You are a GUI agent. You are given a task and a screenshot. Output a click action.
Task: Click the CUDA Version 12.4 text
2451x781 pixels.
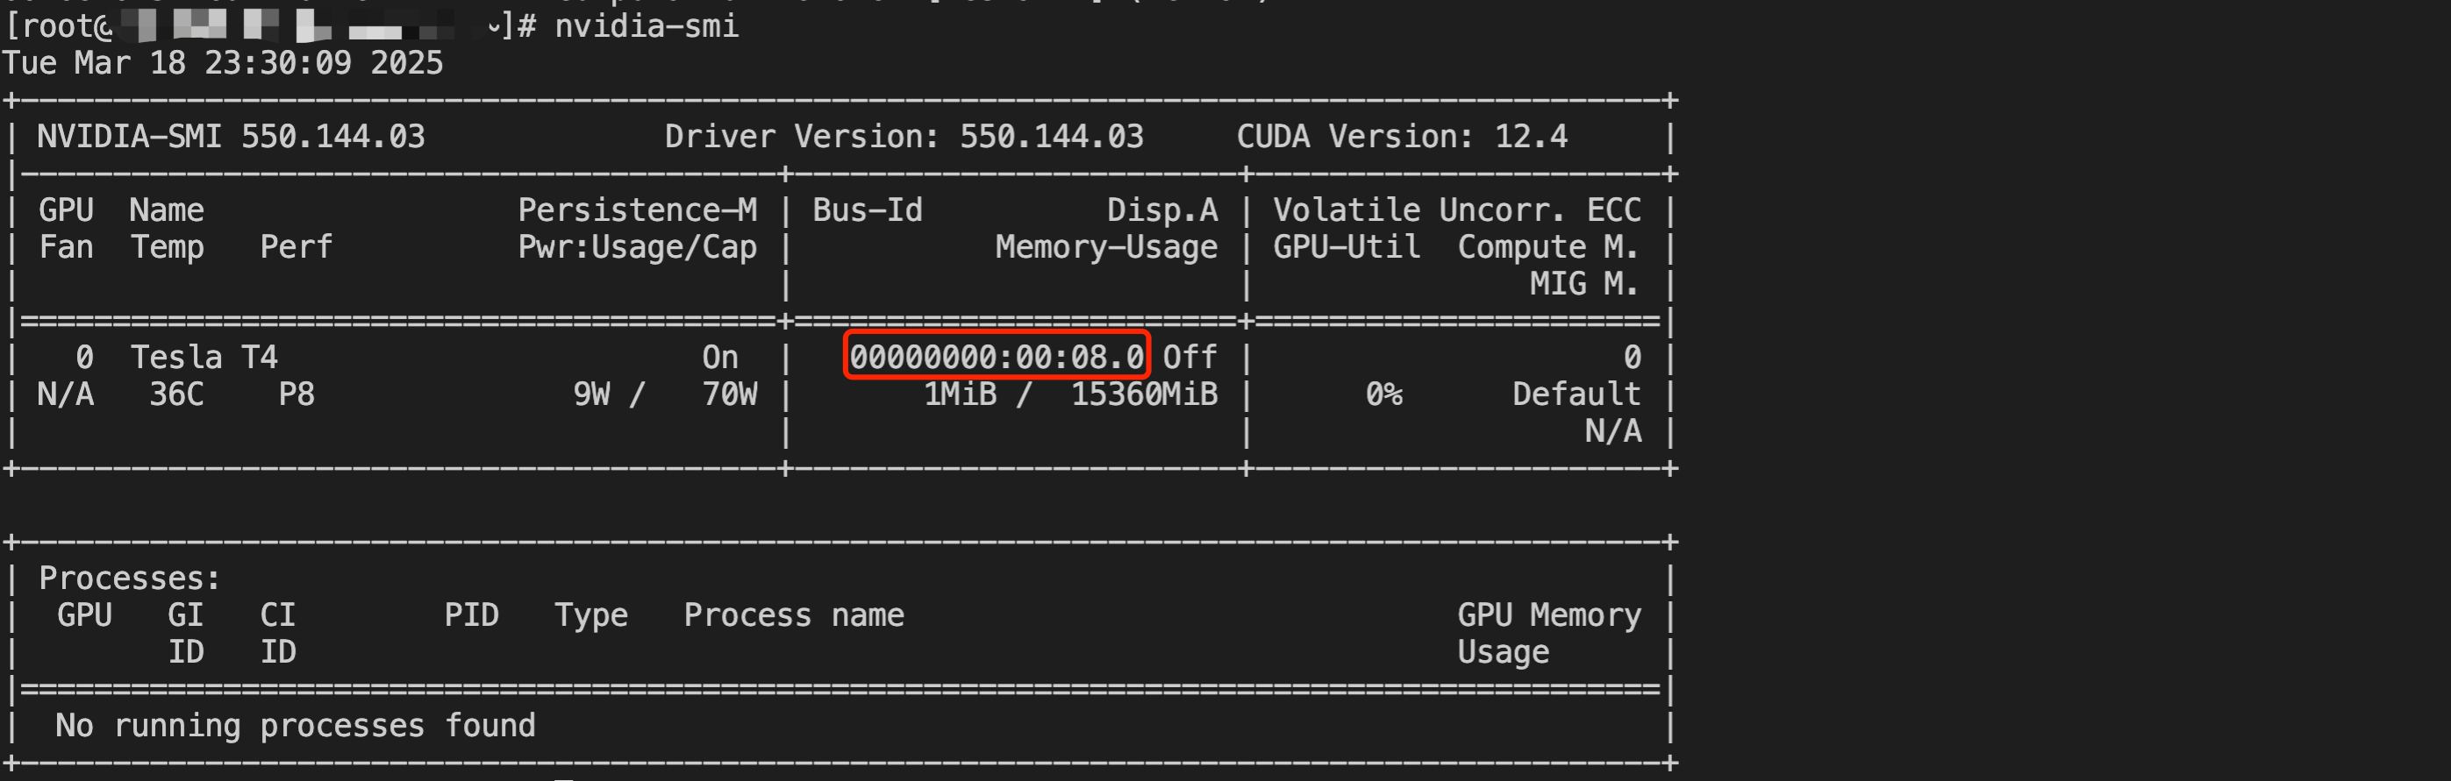pyautogui.click(x=1402, y=136)
